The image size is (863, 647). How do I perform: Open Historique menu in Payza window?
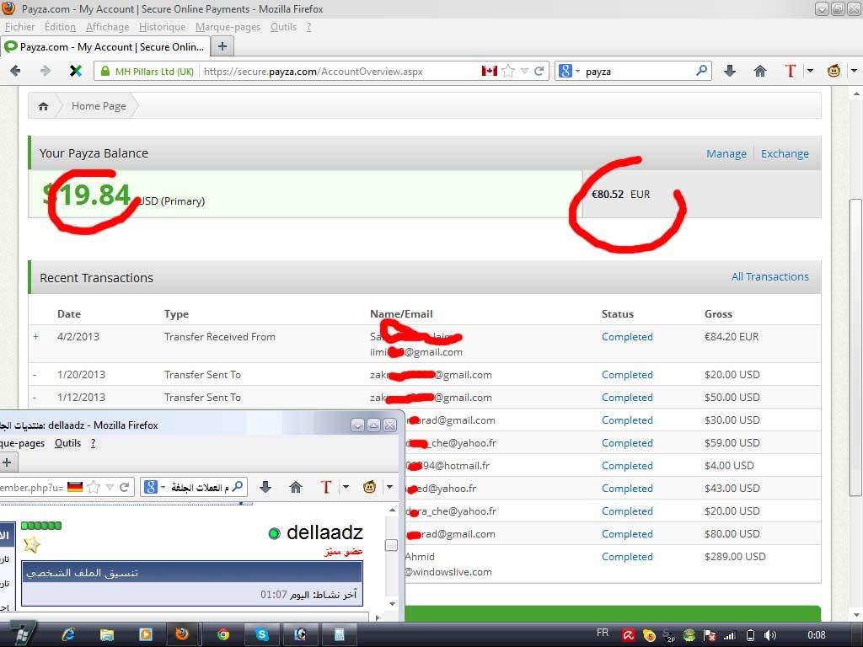tap(163, 27)
